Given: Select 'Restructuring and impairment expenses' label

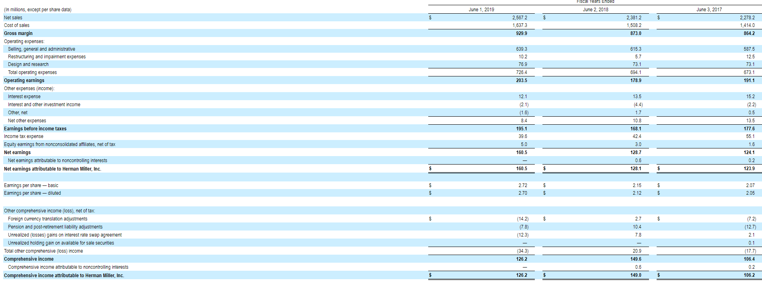Looking at the screenshot, I should coord(47,57).
